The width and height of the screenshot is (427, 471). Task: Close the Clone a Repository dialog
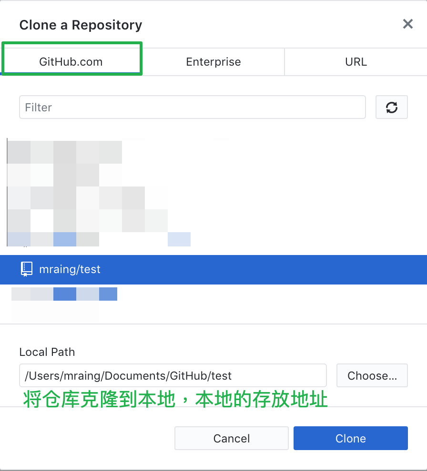click(408, 24)
